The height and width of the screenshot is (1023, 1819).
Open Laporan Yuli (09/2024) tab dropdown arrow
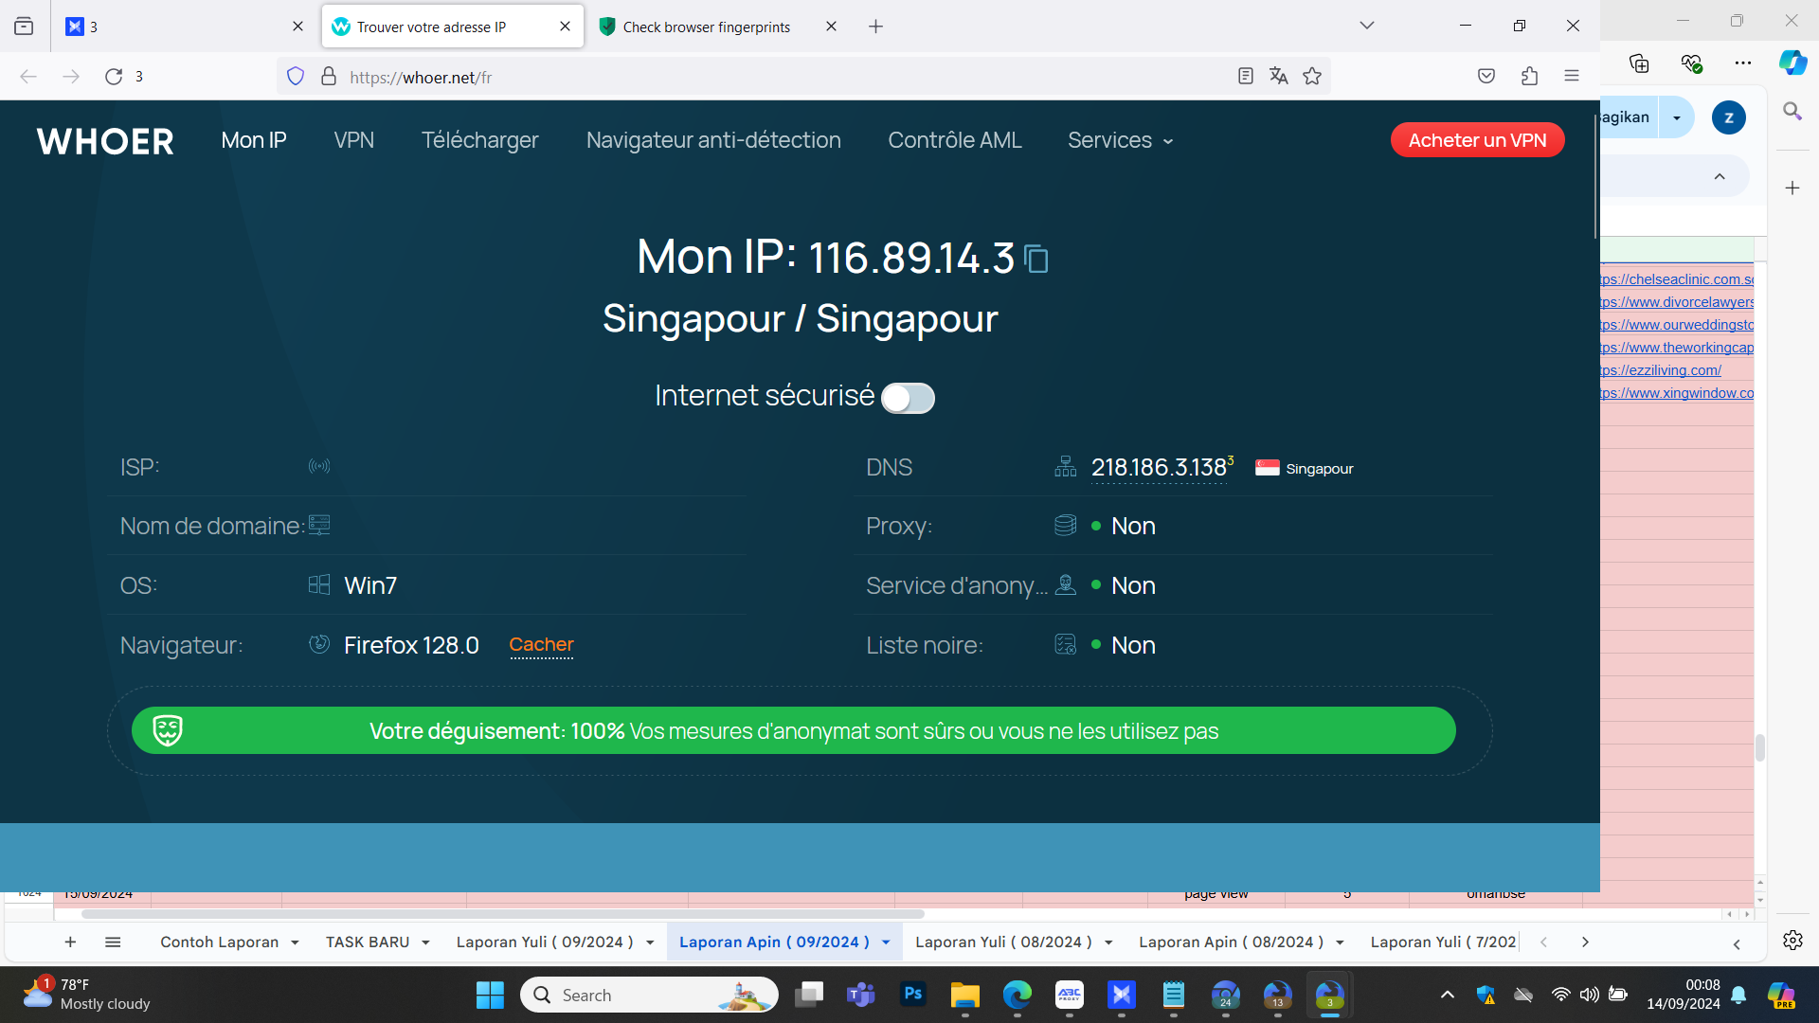[x=650, y=942]
